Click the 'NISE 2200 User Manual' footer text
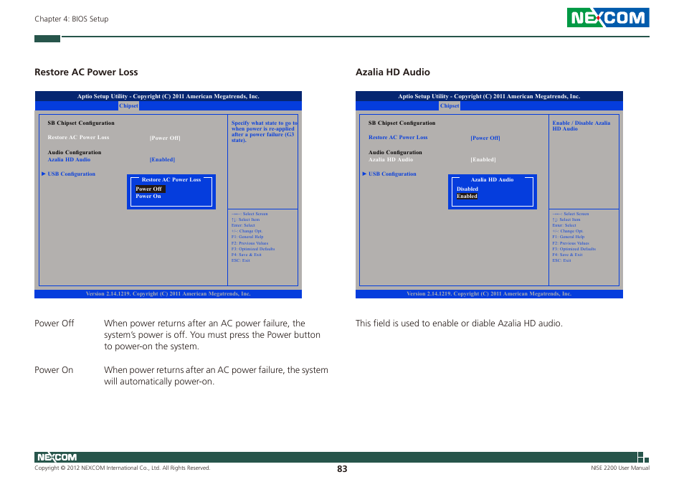 (620, 468)
